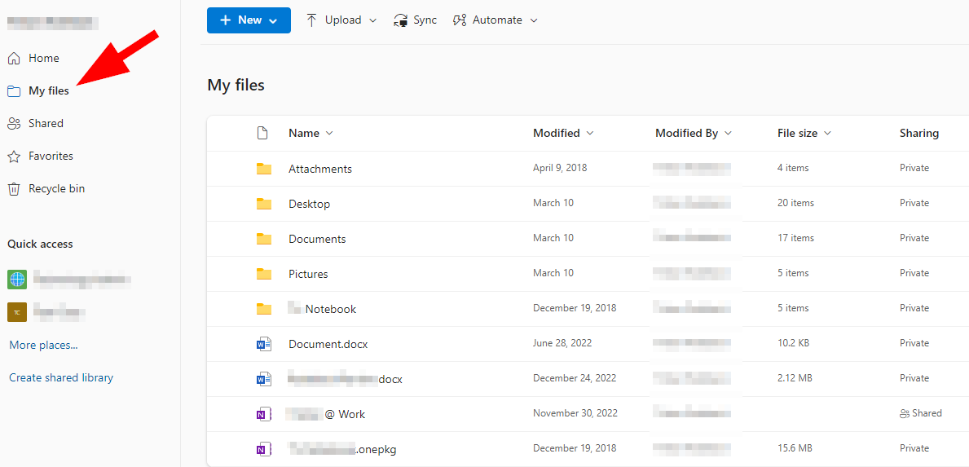Expand the Automate dropdown chevron
This screenshot has height=467, width=969.
(534, 20)
